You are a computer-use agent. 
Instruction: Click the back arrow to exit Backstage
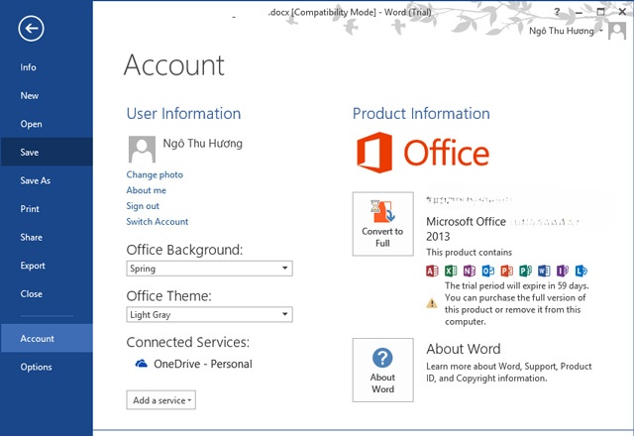31,29
